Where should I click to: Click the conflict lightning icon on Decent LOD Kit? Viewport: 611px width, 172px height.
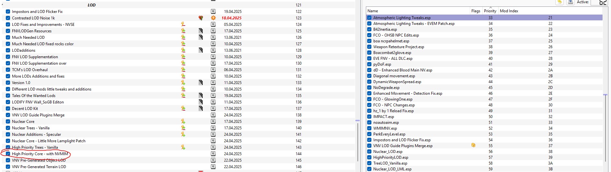pyautogui.click(x=183, y=108)
